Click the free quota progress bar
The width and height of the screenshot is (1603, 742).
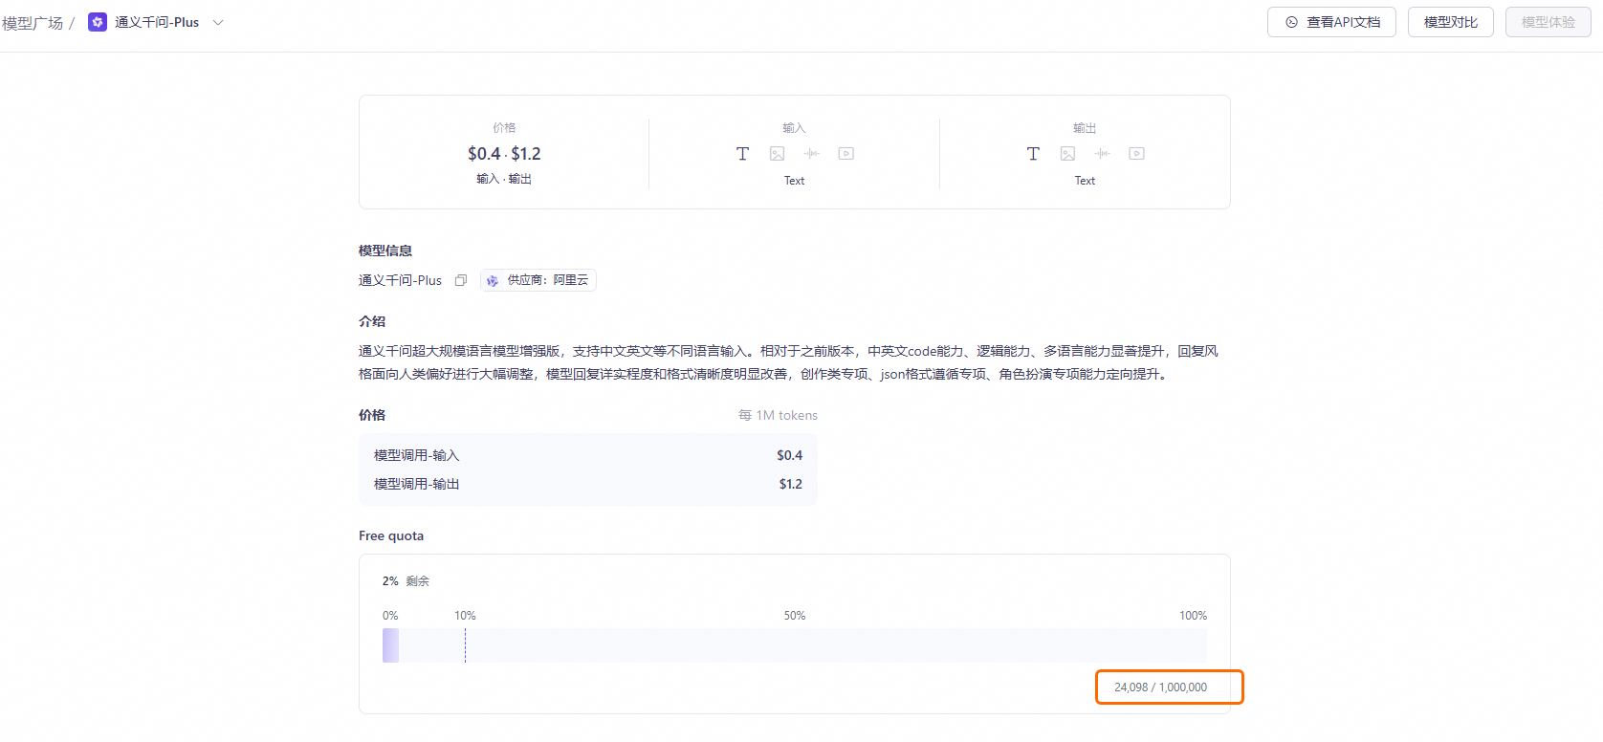(x=794, y=645)
